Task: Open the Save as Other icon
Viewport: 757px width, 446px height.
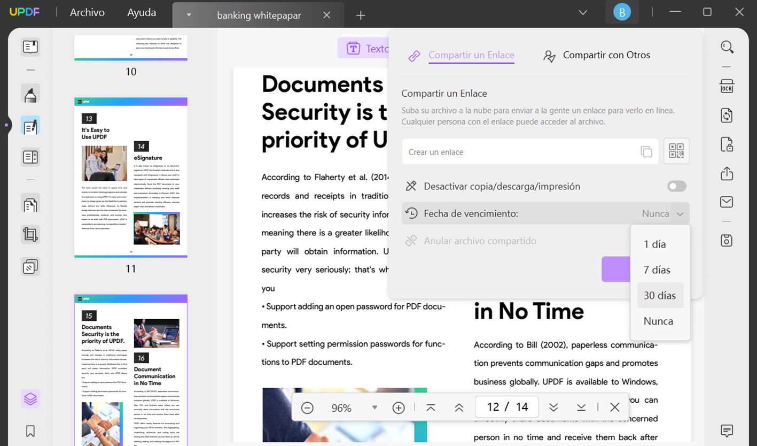Action: click(727, 240)
